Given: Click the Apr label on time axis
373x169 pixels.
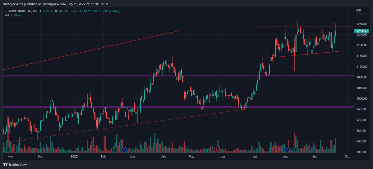Looking at the screenshot, I should click(x=164, y=157).
